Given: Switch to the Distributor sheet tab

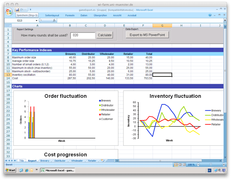Looking at the screenshot, I should tap(60, 161).
